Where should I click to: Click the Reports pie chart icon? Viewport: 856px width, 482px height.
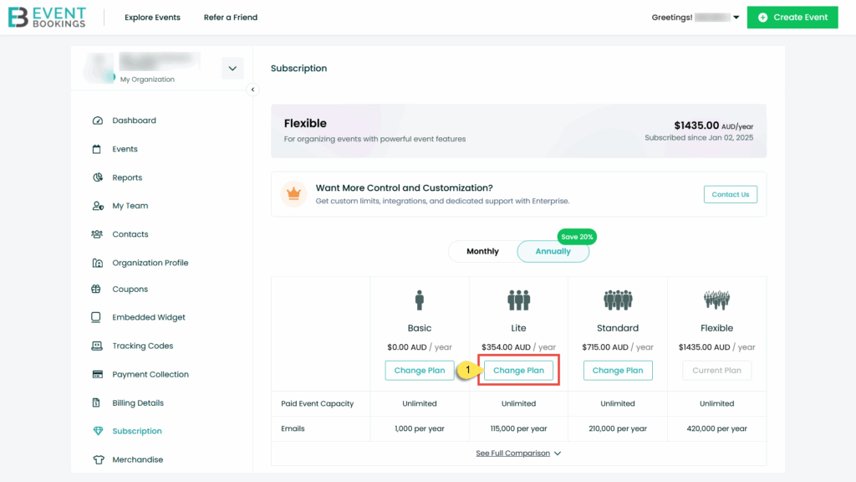tap(97, 177)
